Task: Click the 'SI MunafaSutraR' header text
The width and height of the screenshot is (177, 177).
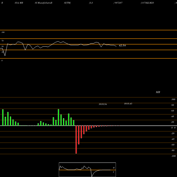Action: point(44,3)
